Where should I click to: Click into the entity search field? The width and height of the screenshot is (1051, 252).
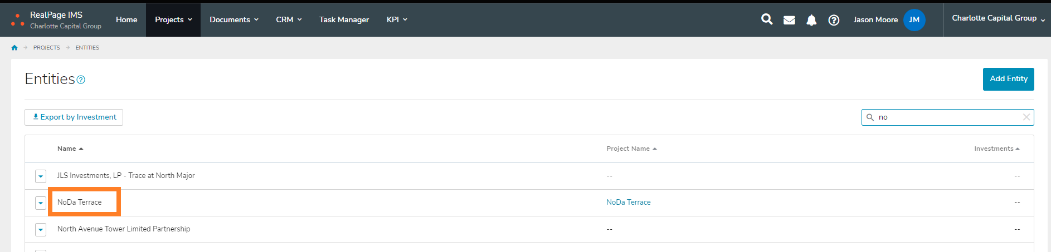pos(947,117)
